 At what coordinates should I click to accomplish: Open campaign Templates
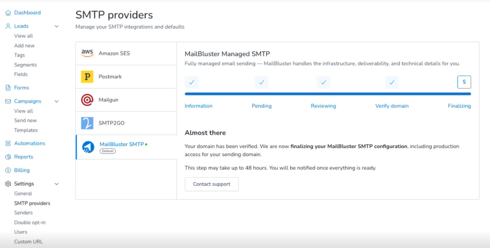pos(26,130)
